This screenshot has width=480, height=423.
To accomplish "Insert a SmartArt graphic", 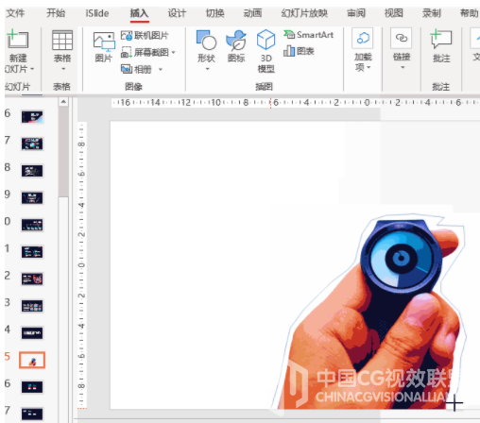I will coord(308,35).
